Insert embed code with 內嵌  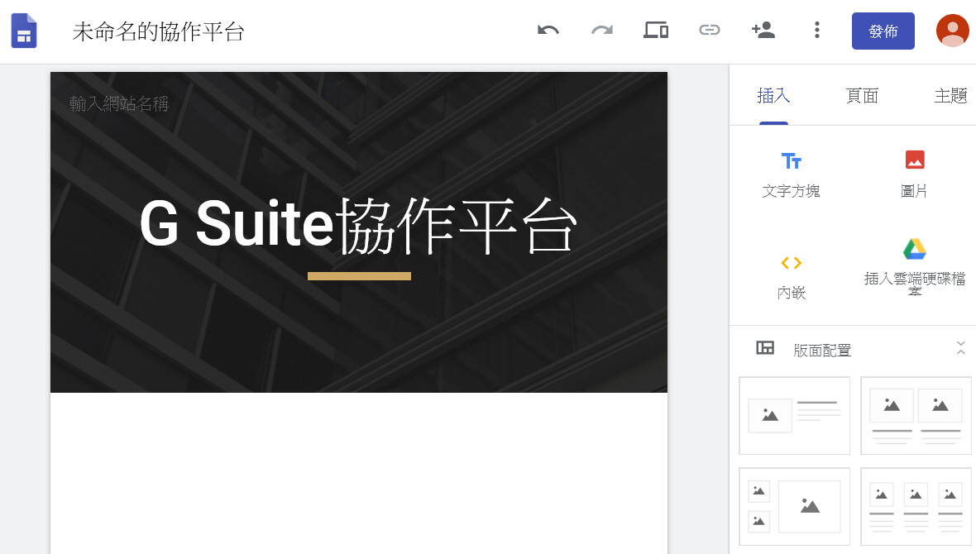[x=791, y=278]
